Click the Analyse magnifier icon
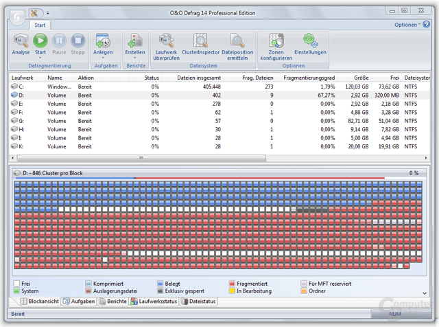Image resolution: width=439 pixels, height=327 pixels. (x=21, y=41)
